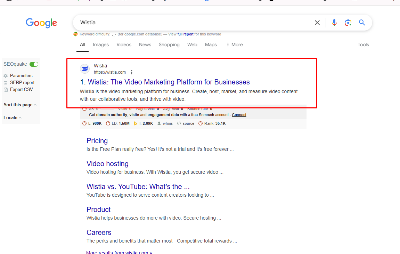
Task: Open the More search filters dropdown
Action: pos(234,44)
